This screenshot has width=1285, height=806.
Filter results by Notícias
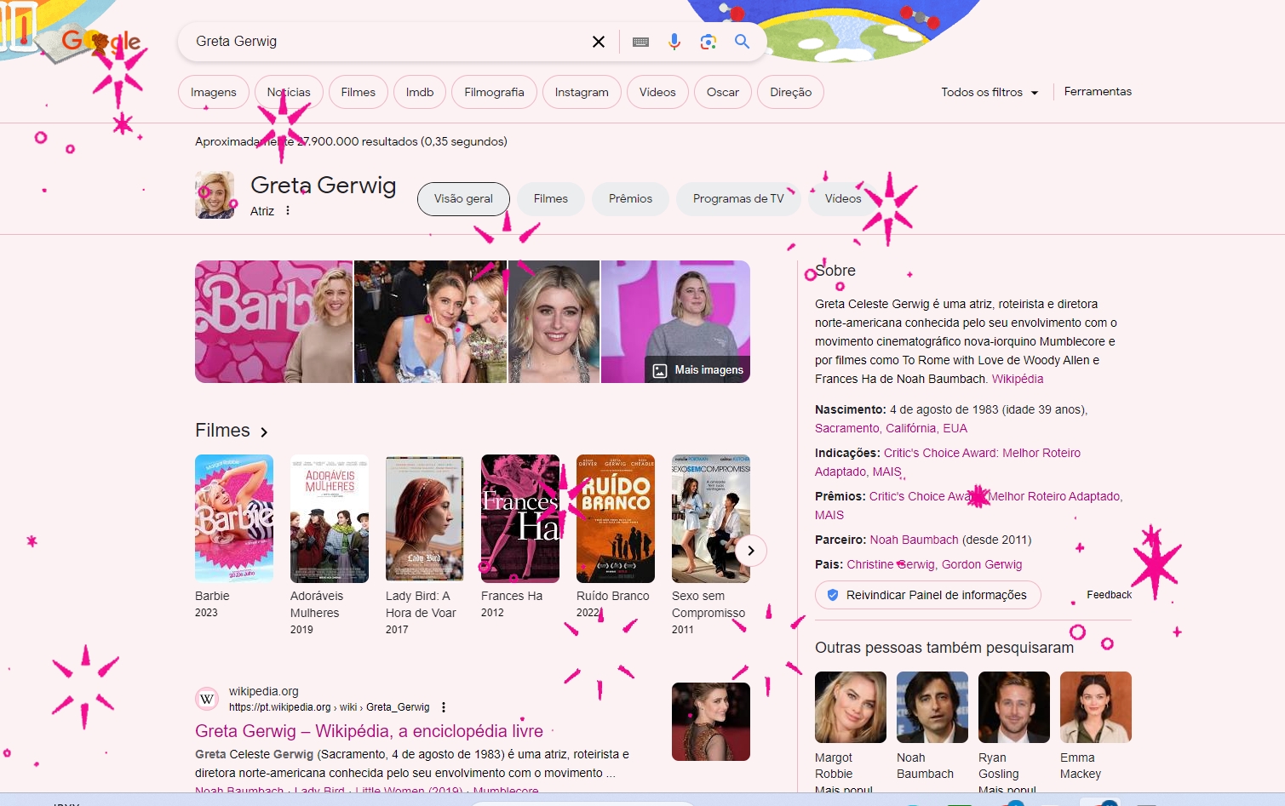[289, 92]
